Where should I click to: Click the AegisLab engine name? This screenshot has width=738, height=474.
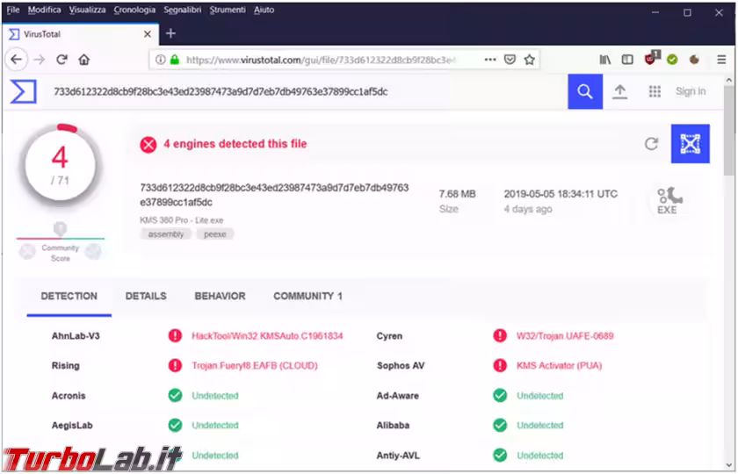click(72, 425)
